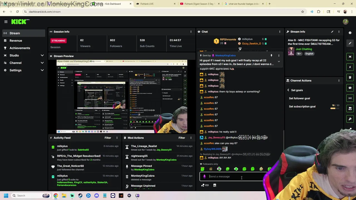Open the Session Info panel options menu
356x200 pixels.
point(191,32)
